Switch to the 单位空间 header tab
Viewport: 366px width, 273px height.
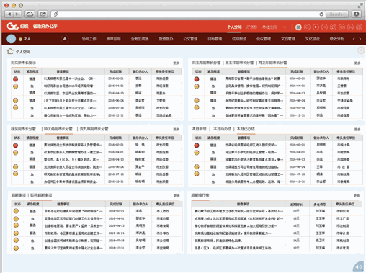(x=269, y=27)
